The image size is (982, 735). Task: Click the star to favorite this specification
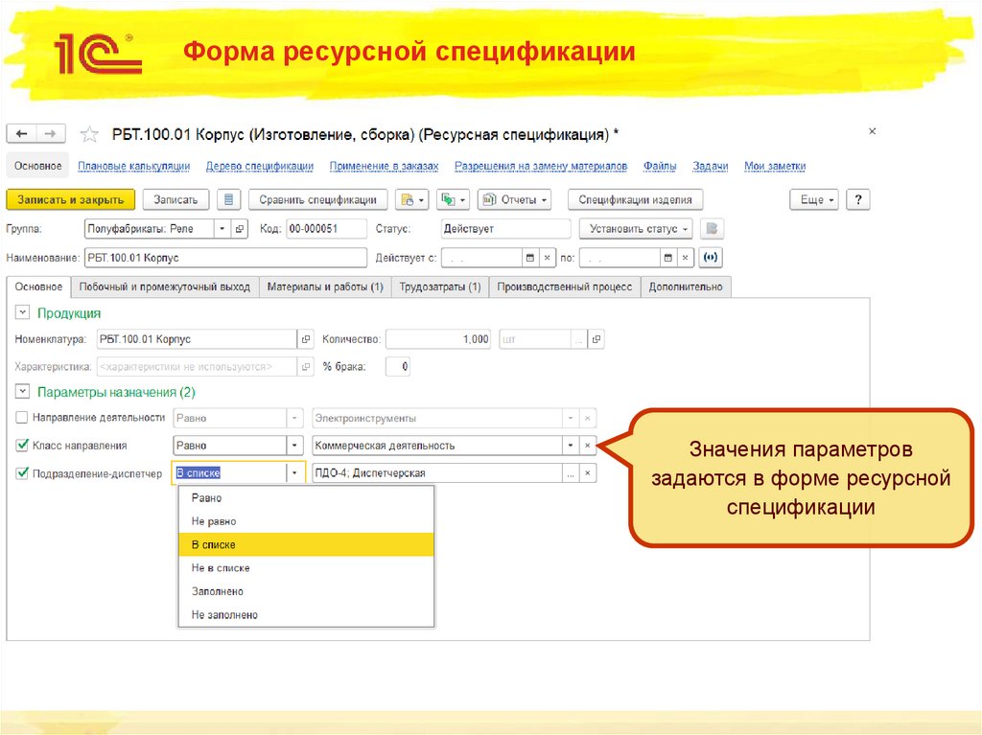point(89,133)
